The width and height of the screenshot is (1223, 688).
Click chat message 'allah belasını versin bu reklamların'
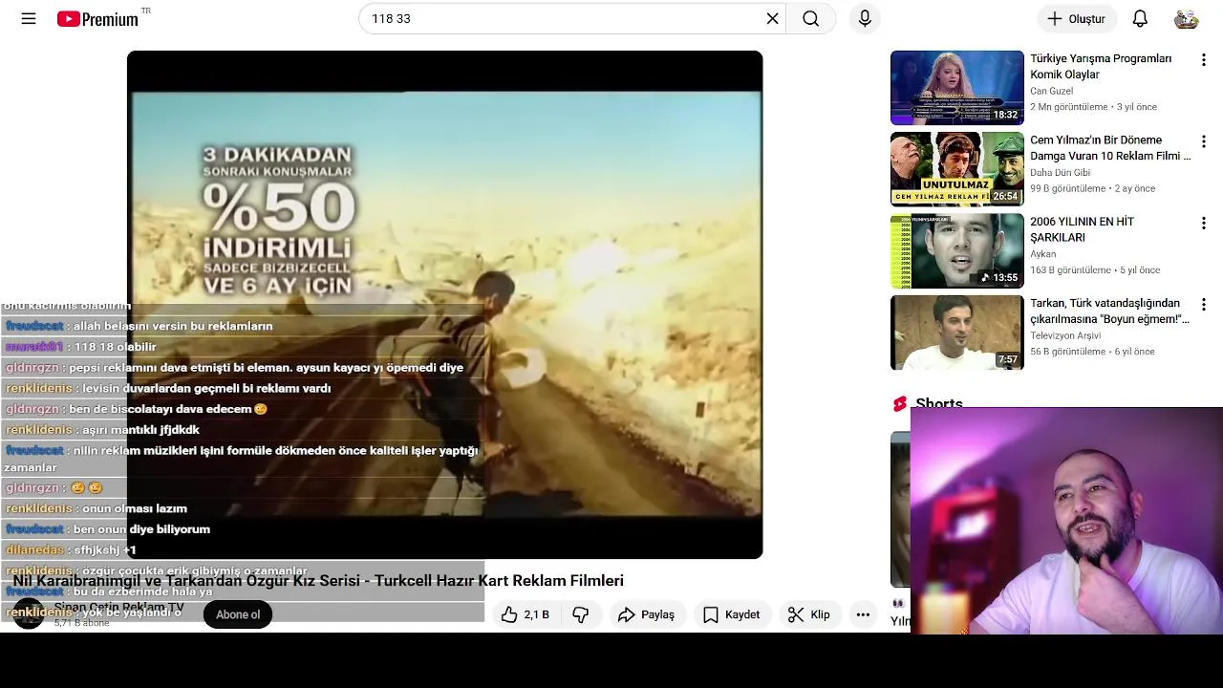coord(173,326)
